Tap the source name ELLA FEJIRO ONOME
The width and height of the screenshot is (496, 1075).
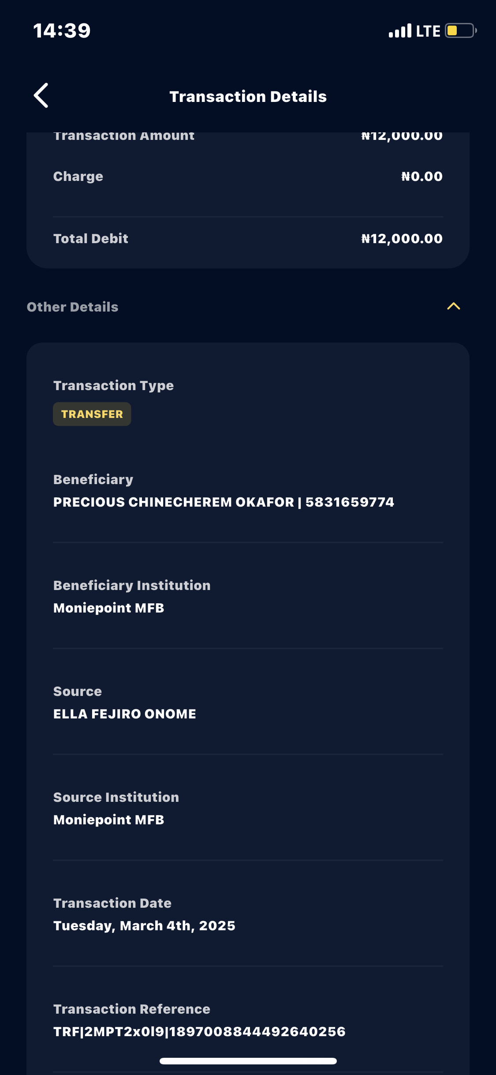[x=125, y=714]
